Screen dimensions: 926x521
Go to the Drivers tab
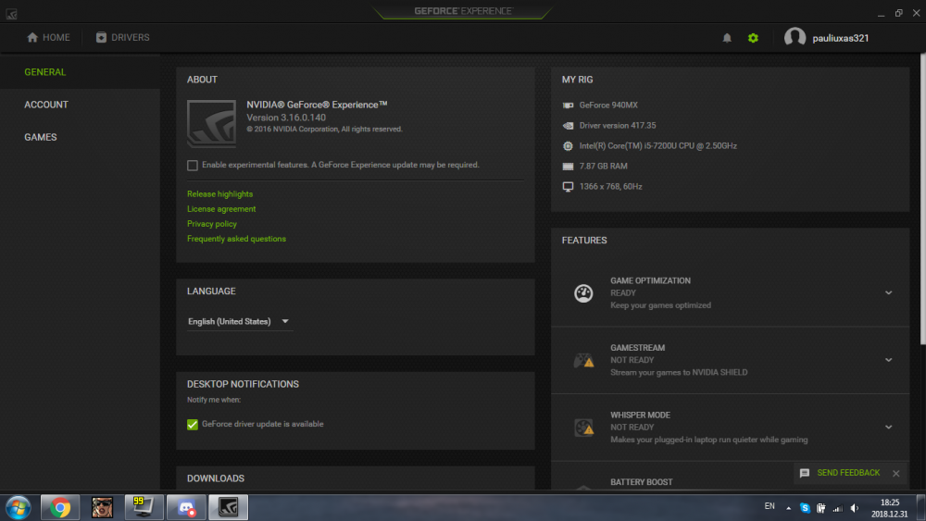pos(123,37)
